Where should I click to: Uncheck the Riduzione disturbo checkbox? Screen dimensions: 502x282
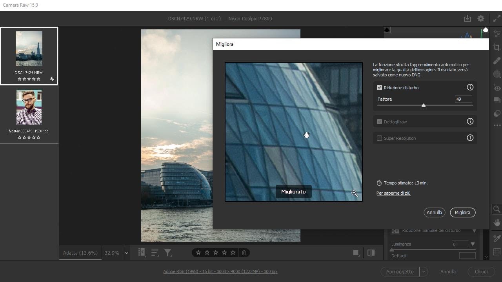tap(379, 88)
